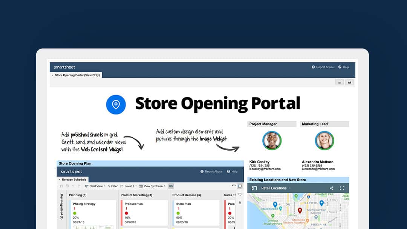Click the print dashboard icon

coord(349,82)
